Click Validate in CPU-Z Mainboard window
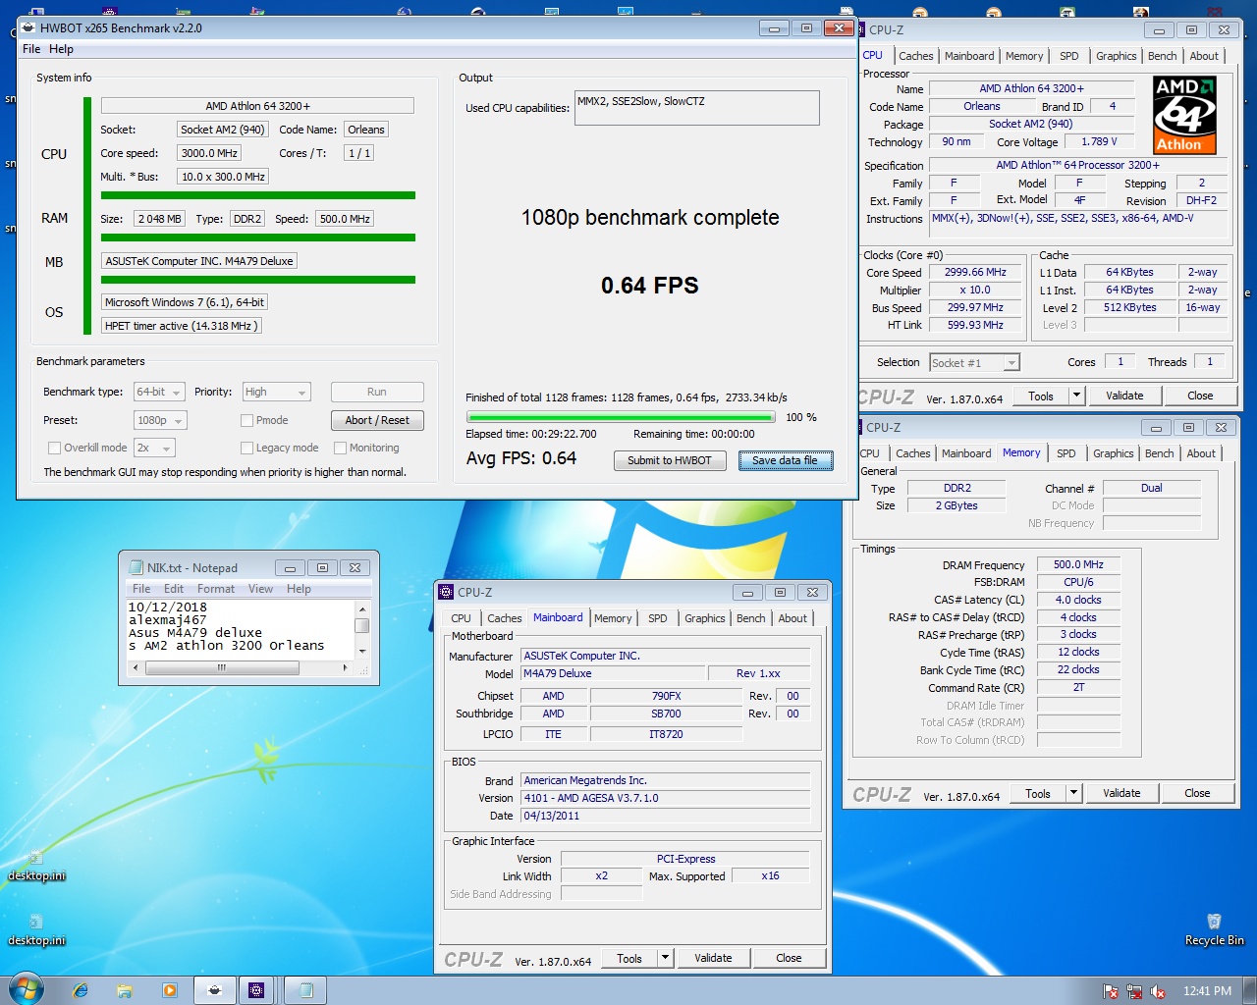 pos(713,958)
